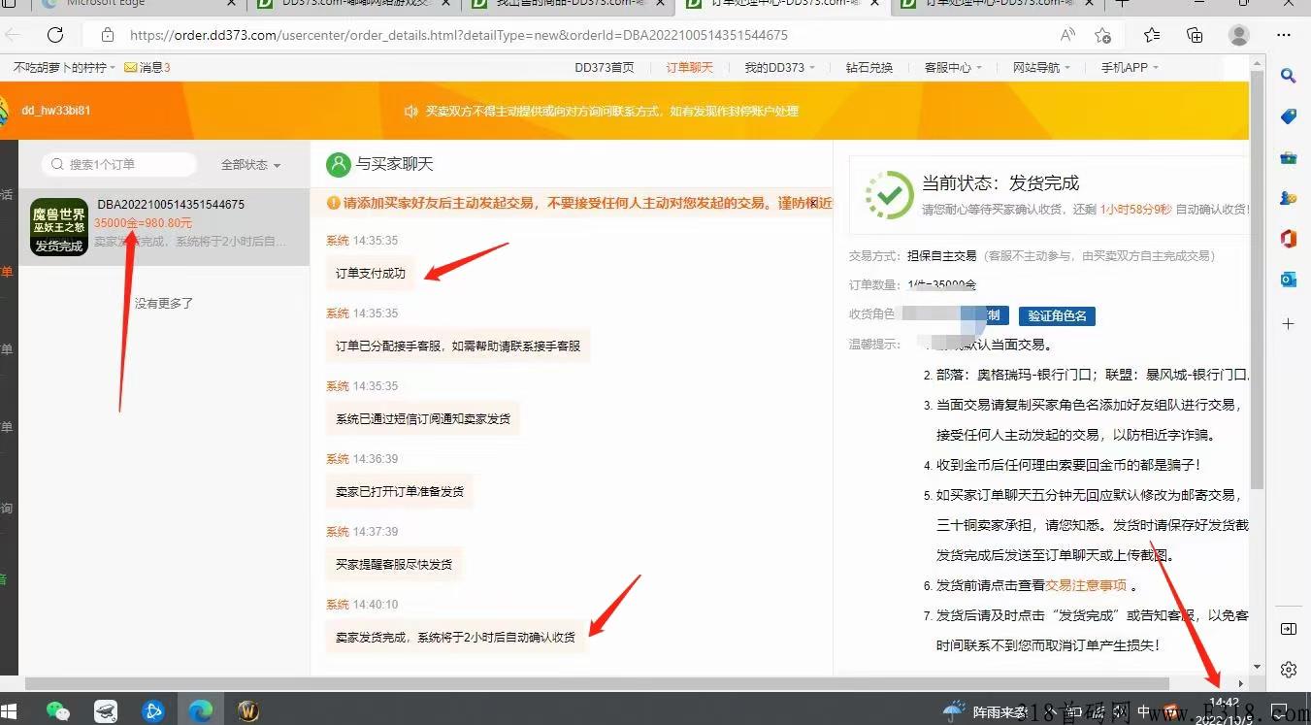Open the Edge sidebar search icon

tap(1289, 76)
